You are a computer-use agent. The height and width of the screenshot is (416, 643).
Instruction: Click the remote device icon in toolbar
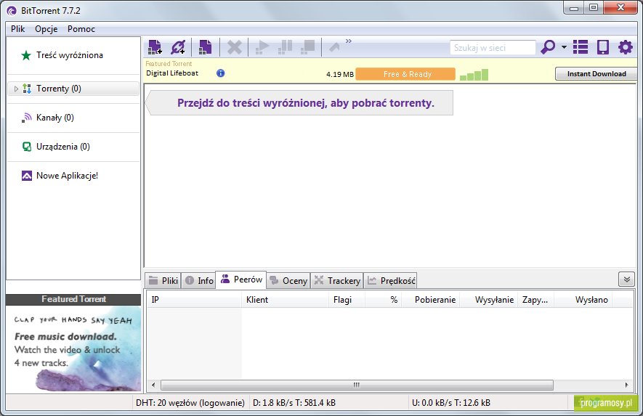tap(603, 47)
